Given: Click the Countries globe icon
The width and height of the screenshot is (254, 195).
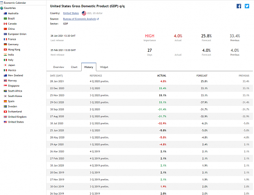Looking at the screenshot, I should click(x=2, y=8).
